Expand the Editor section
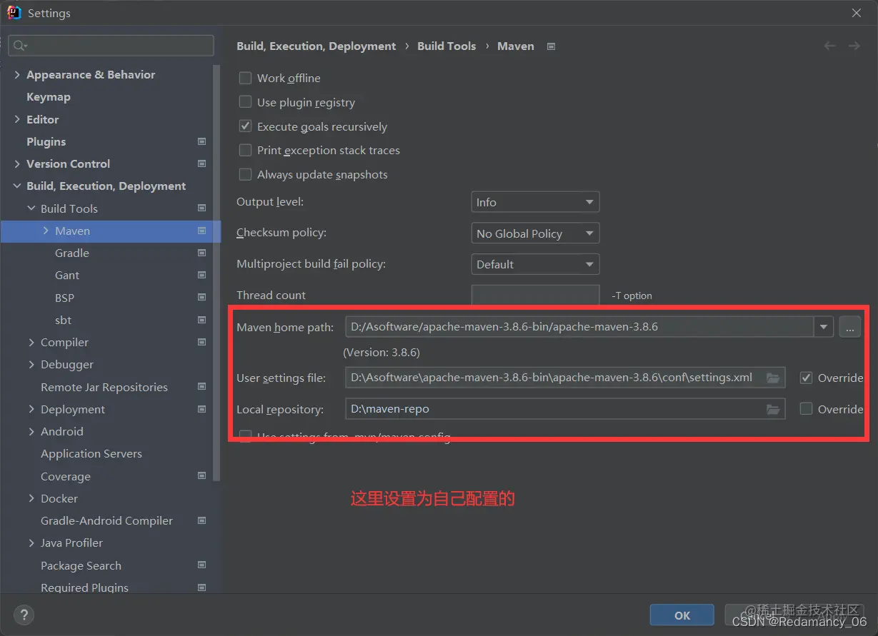Image resolution: width=878 pixels, height=636 pixels. (x=17, y=119)
